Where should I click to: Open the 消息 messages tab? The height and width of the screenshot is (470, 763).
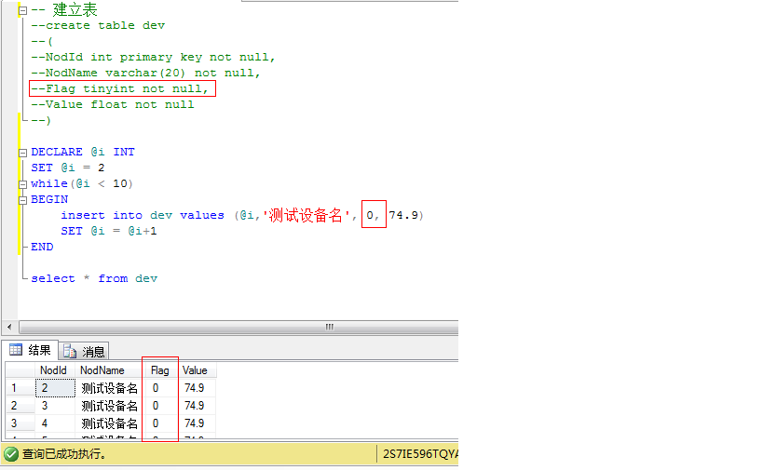pyautogui.click(x=85, y=351)
